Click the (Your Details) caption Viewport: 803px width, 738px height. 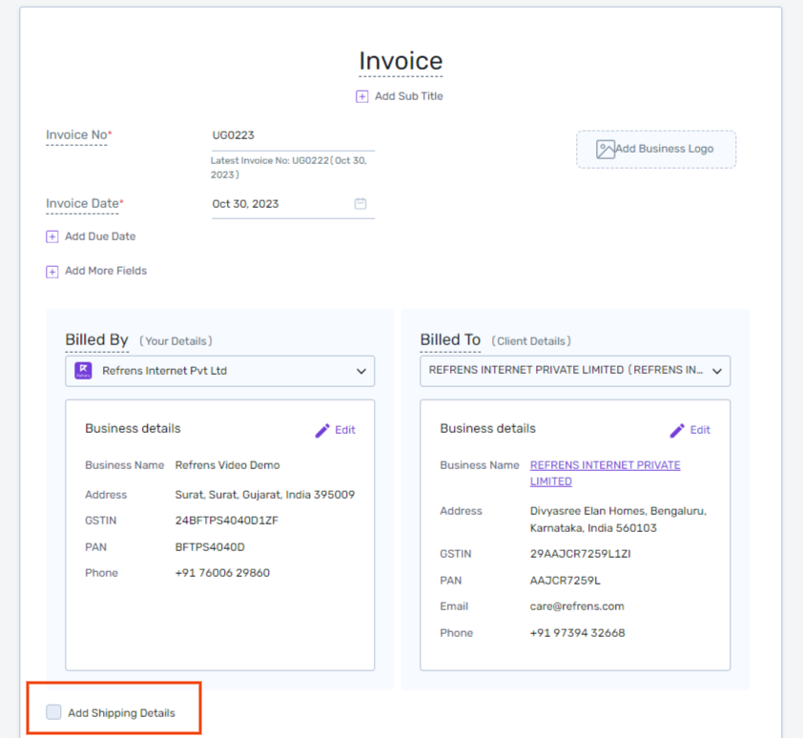tap(175, 341)
